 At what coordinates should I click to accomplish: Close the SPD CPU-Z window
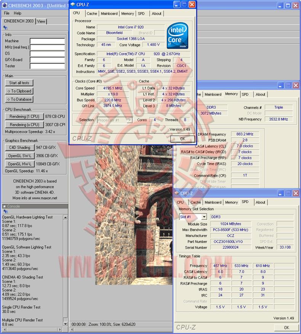point(296,193)
